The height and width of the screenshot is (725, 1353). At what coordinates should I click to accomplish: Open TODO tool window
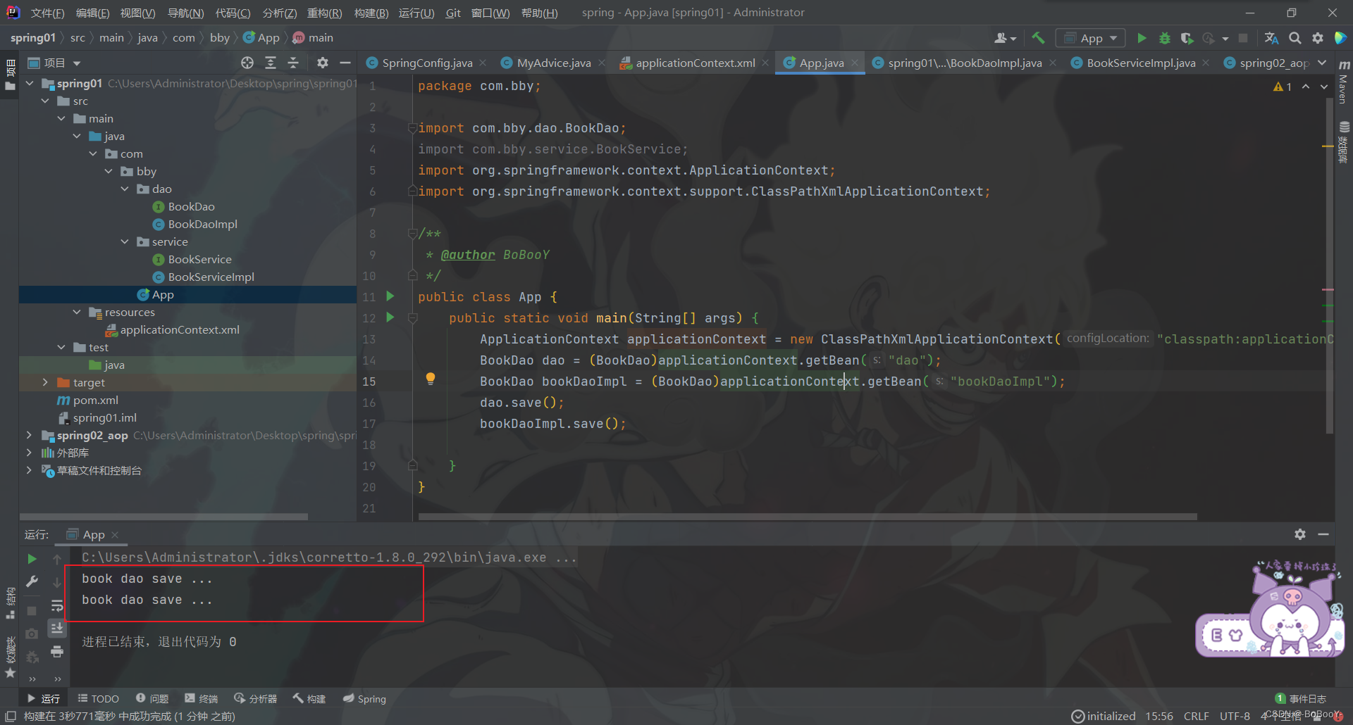[x=98, y=698]
